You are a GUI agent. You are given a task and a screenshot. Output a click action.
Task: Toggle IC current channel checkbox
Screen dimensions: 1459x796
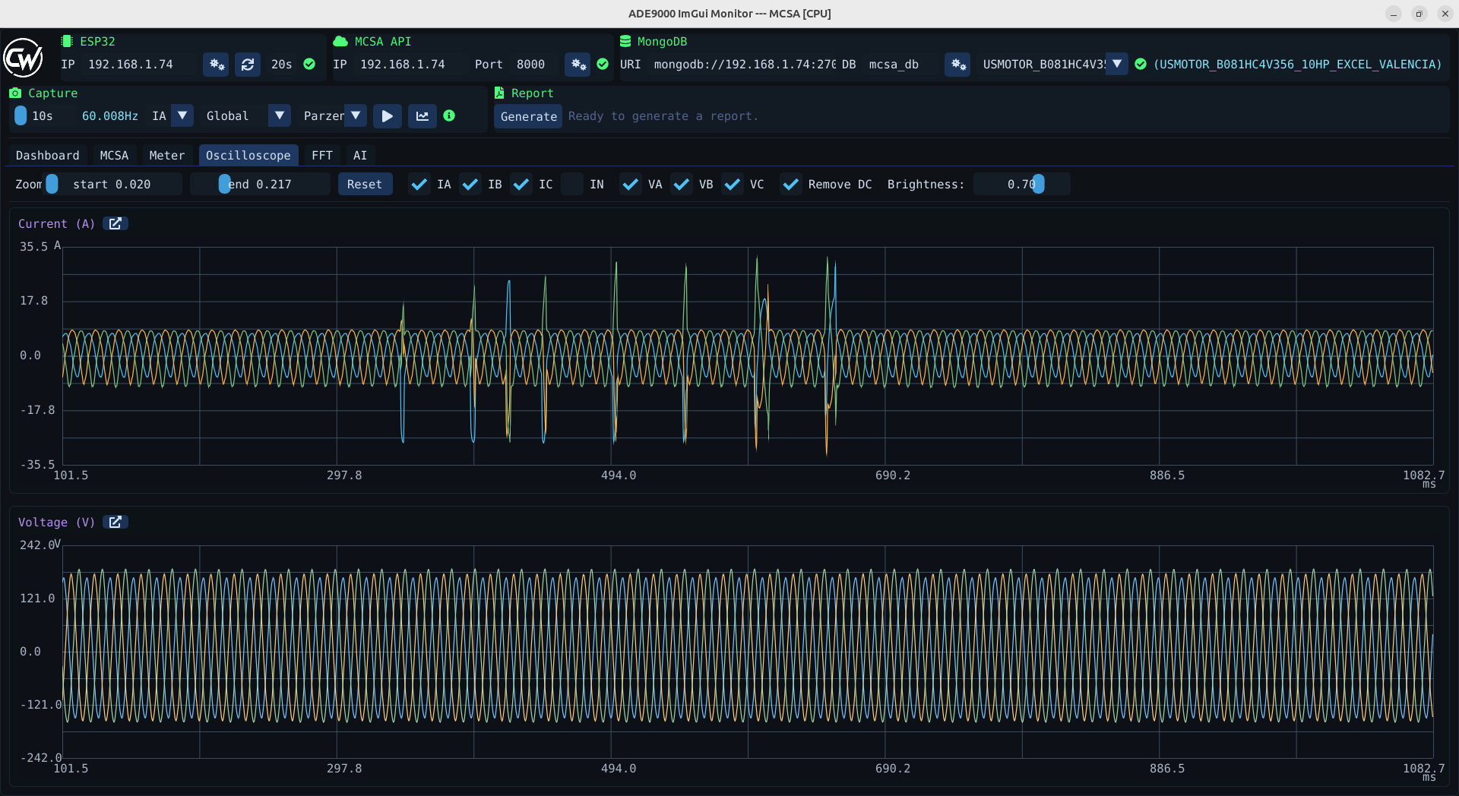tap(521, 185)
